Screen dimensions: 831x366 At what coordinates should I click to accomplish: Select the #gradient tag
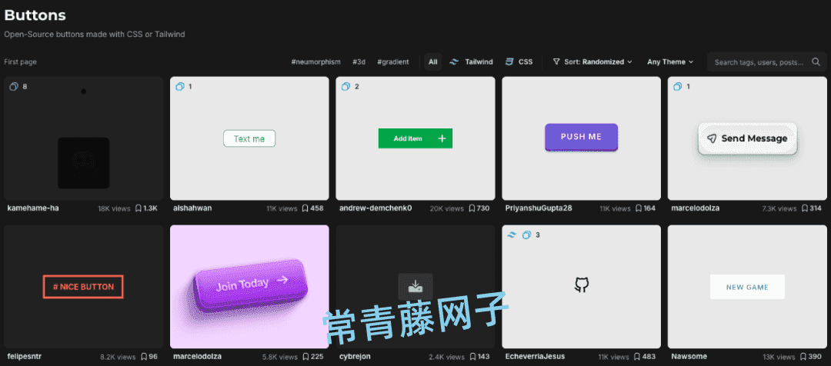[x=393, y=62]
